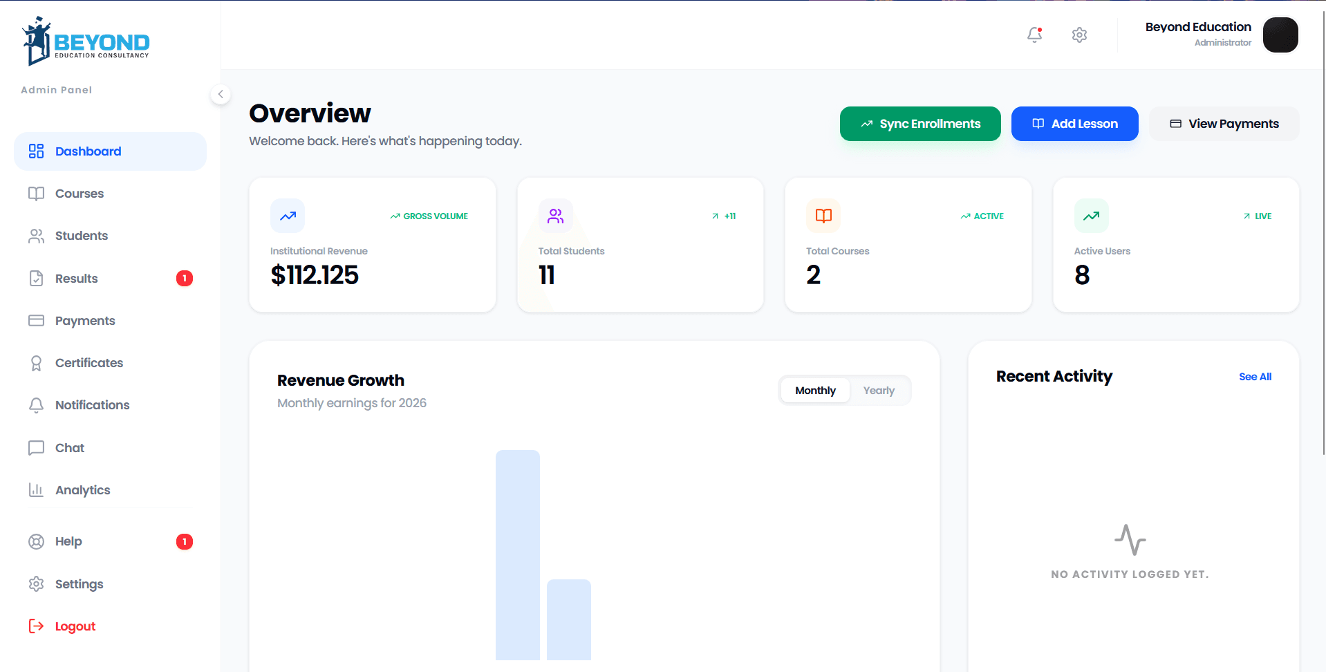
Task: Click the Results document icon
Action: (x=36, y=279)
